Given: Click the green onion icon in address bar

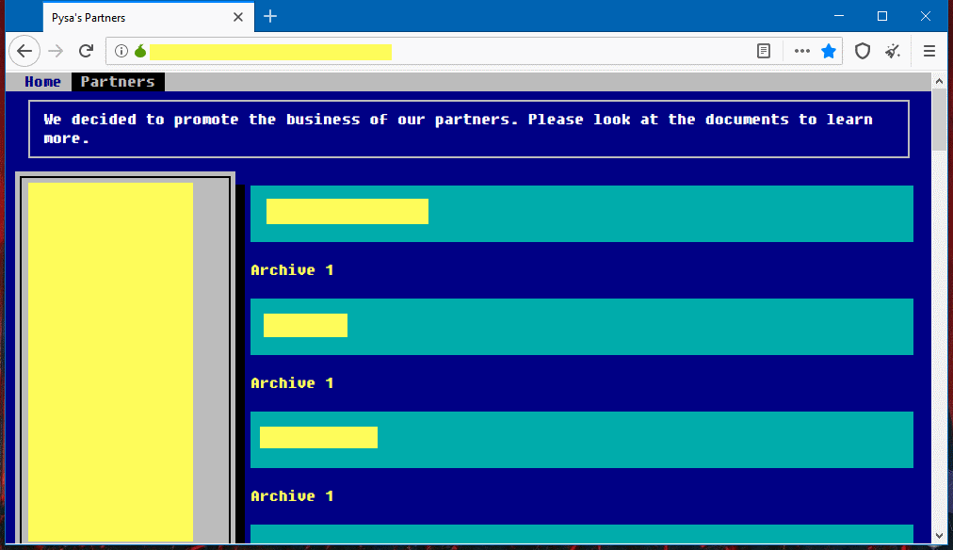Looking at the screenshot, I should (x=140, y=51).
